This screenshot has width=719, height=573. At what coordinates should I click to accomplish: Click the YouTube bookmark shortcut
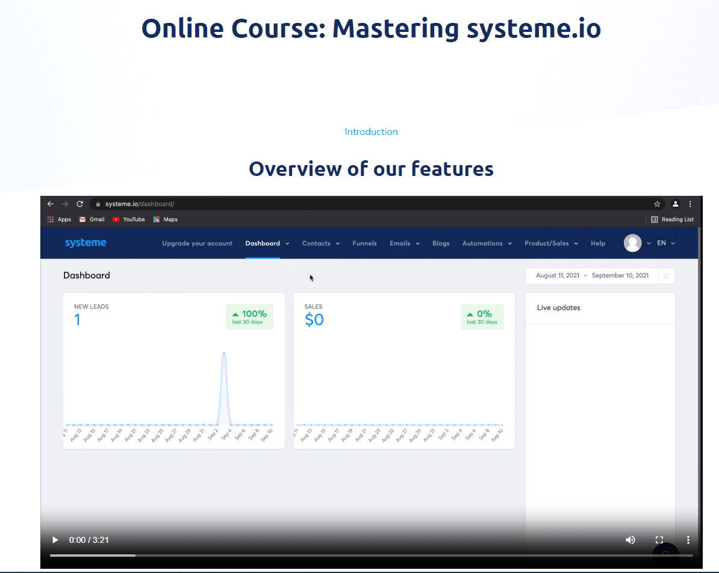click(128, 219)
